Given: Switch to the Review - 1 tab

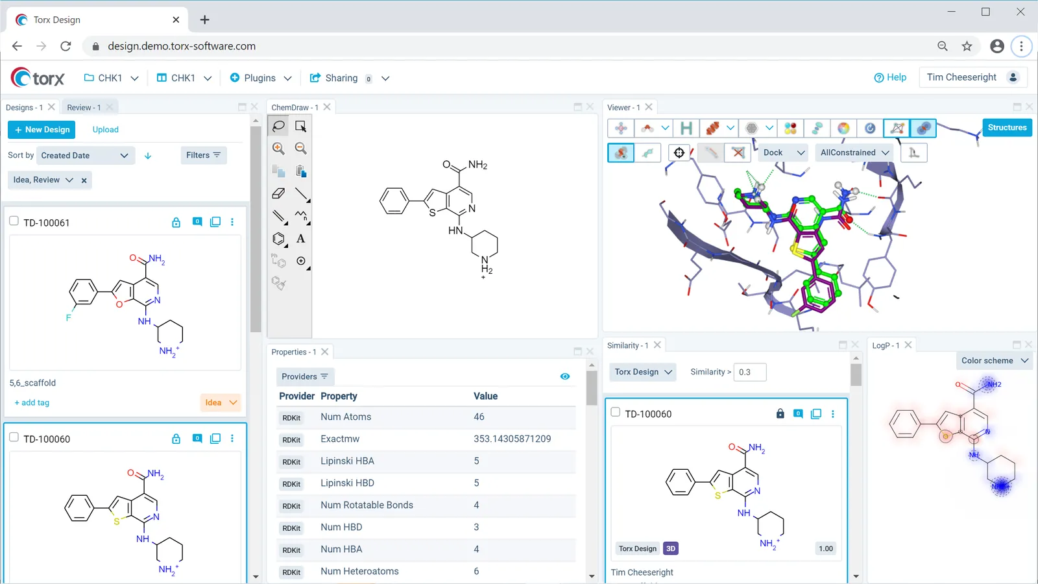Looking at the screenshot, I should (84, 108).
